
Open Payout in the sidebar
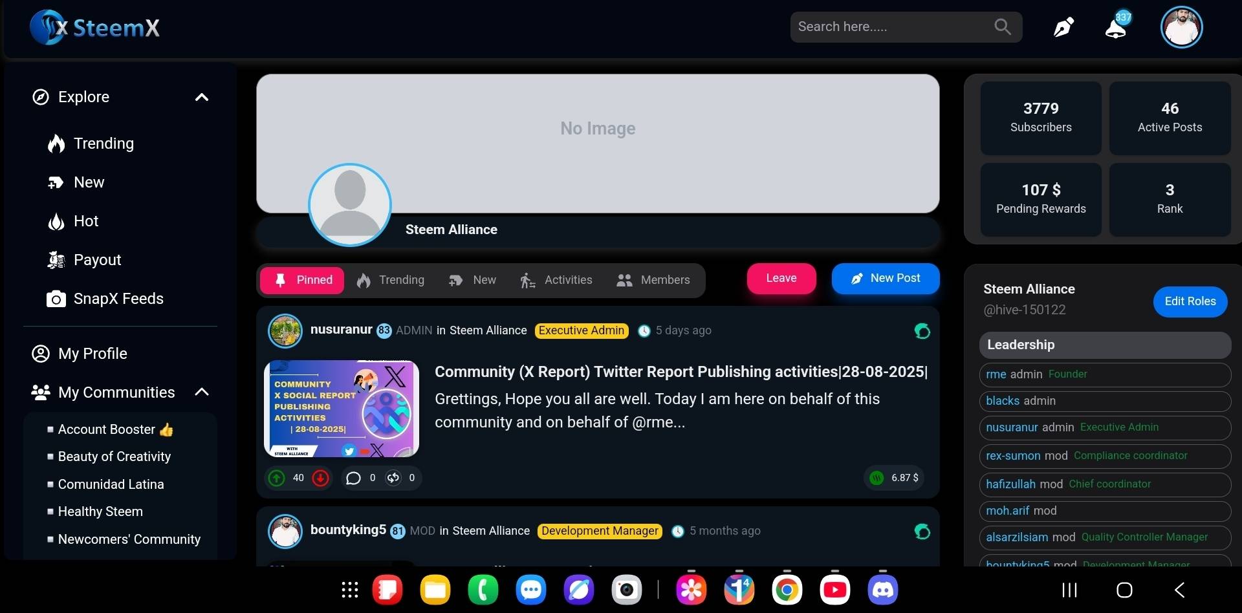click(x=84, y=260)
